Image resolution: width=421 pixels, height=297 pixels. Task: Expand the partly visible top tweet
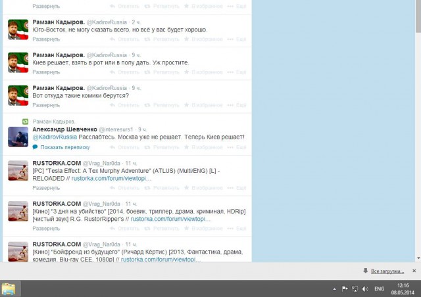[x=46, y=6]
